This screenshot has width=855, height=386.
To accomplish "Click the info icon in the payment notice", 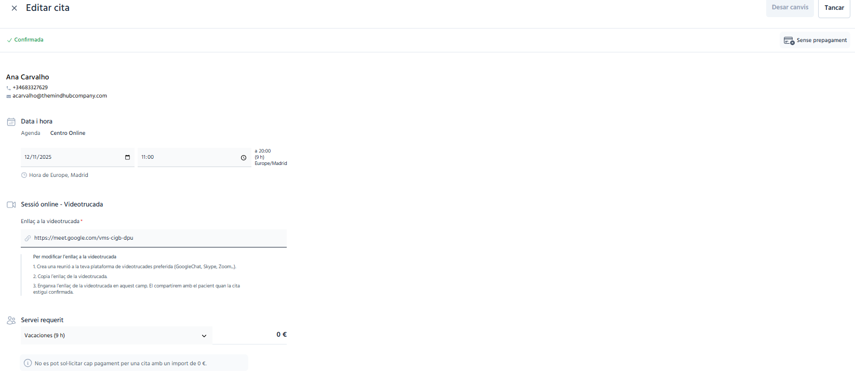I will 28,363.
